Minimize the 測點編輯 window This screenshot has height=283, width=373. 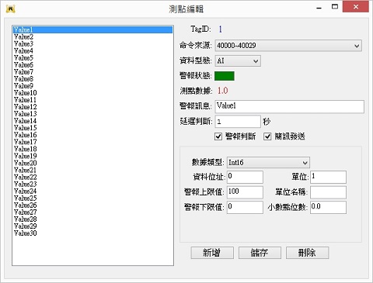click(x=319, y=7)
